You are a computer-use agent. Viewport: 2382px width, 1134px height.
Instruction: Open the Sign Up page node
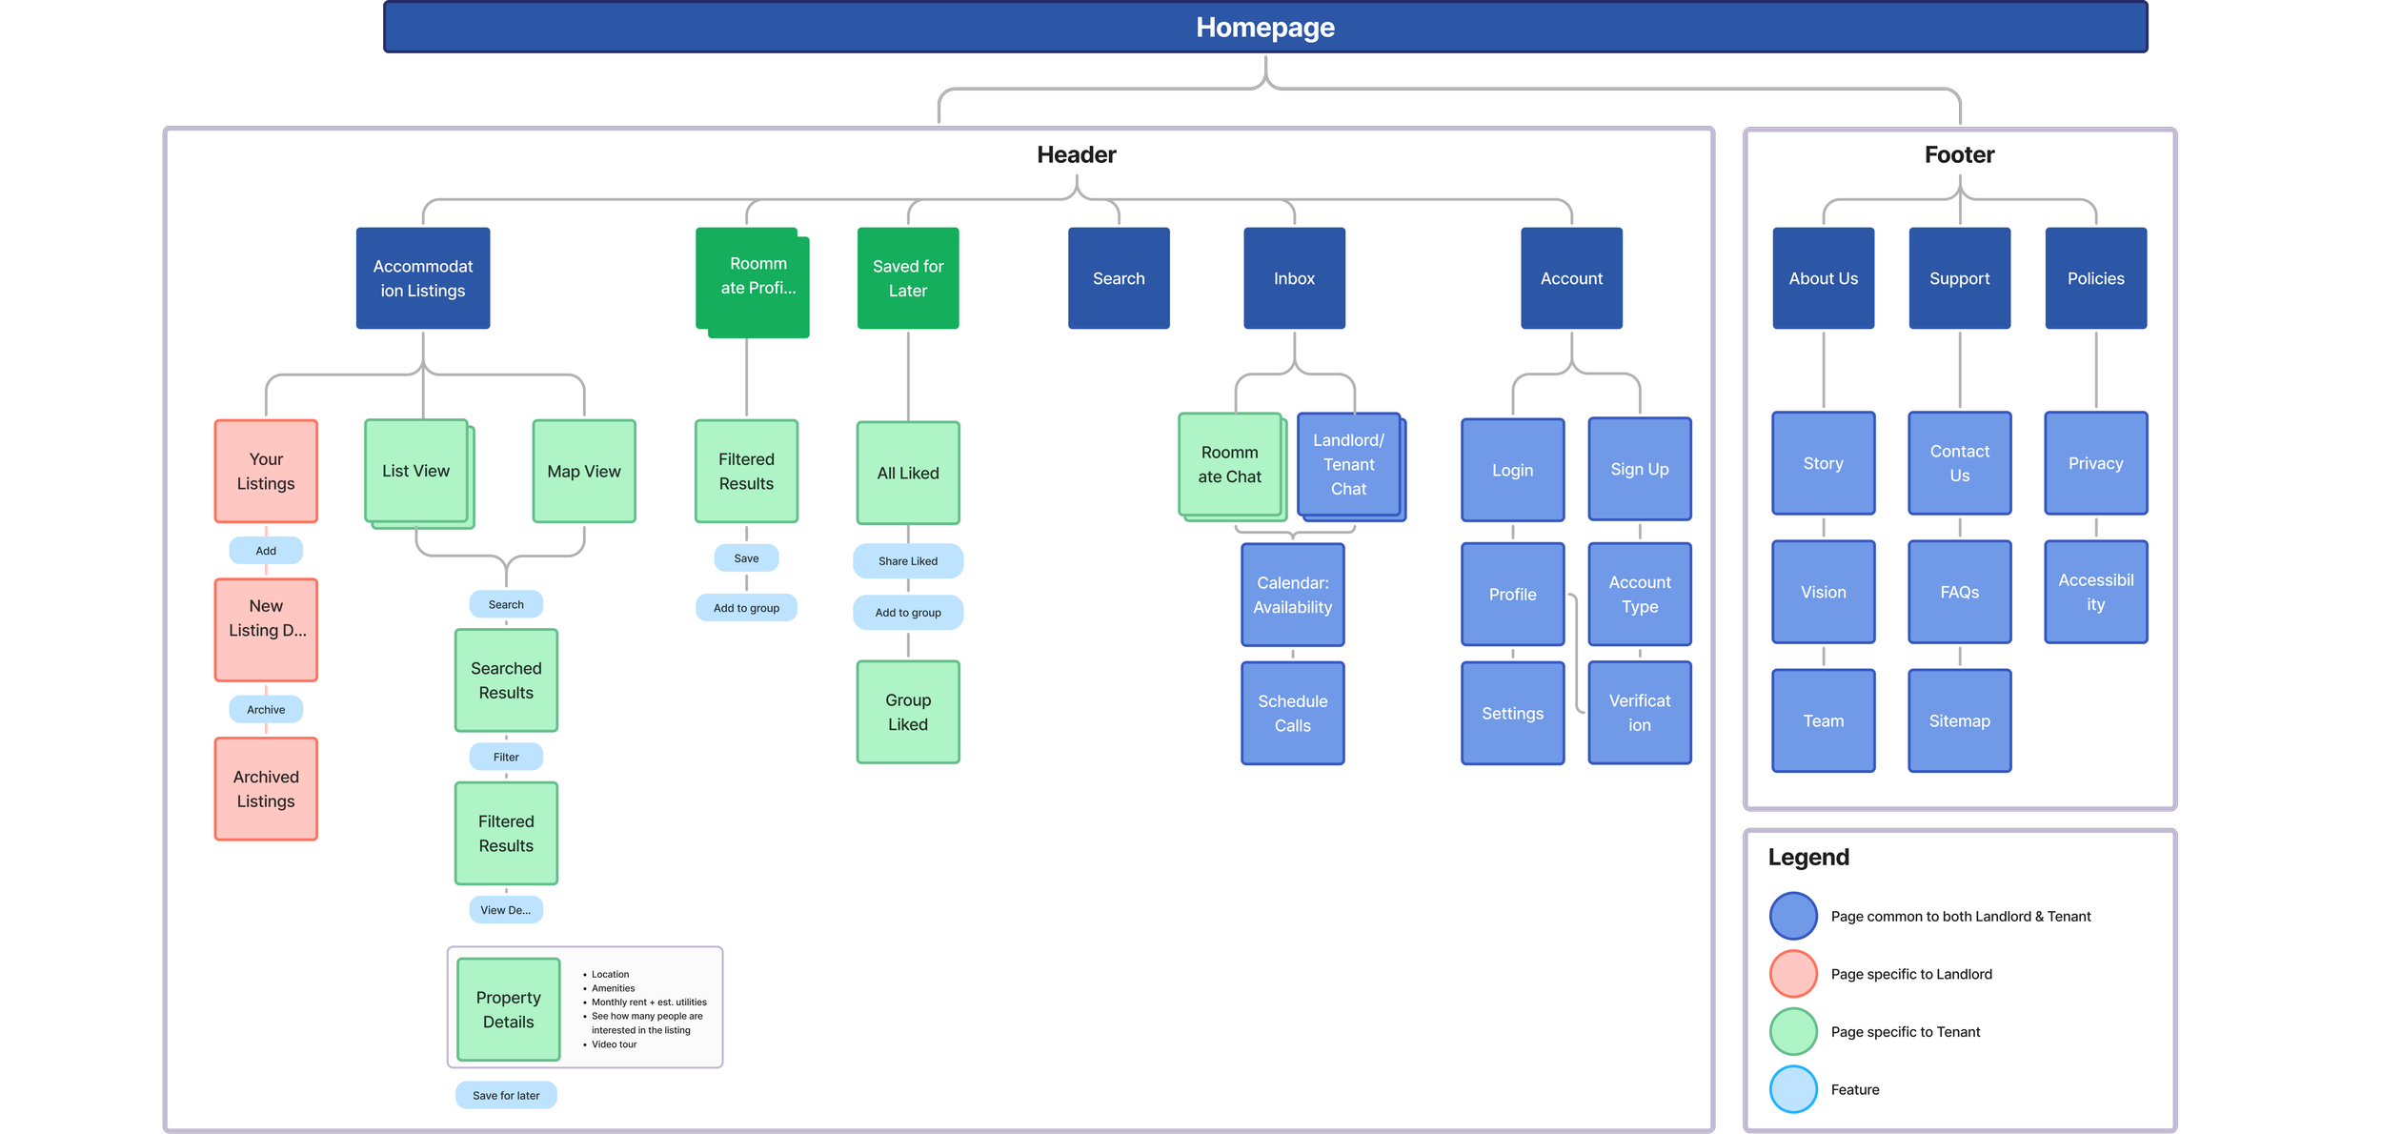(1639, 469)
